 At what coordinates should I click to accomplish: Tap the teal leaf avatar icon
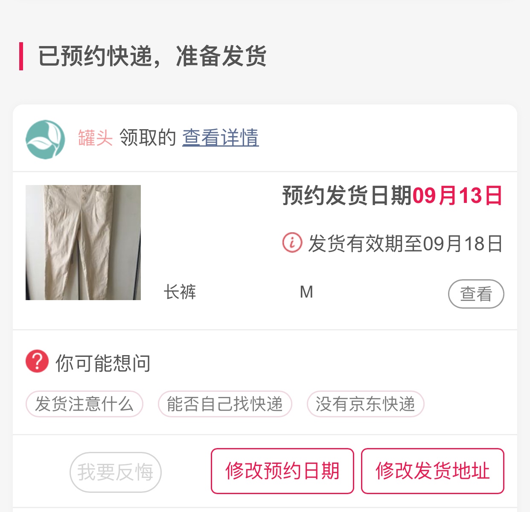coord(45,139)
